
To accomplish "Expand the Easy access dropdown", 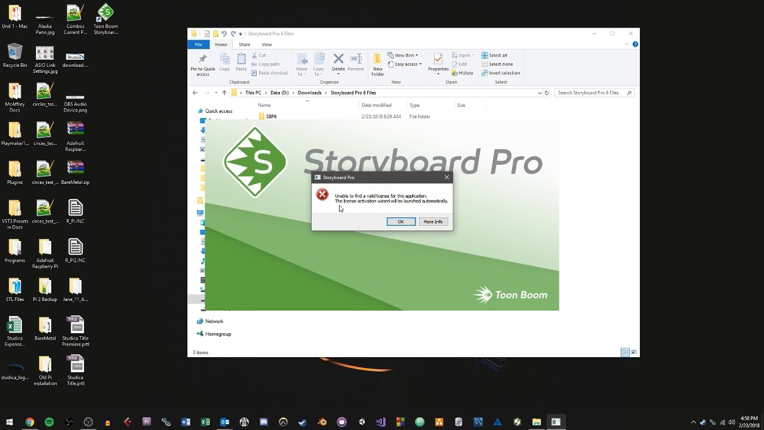I will point(405,64).
